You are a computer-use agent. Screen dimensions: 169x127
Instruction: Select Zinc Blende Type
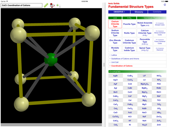click(115, 42)
